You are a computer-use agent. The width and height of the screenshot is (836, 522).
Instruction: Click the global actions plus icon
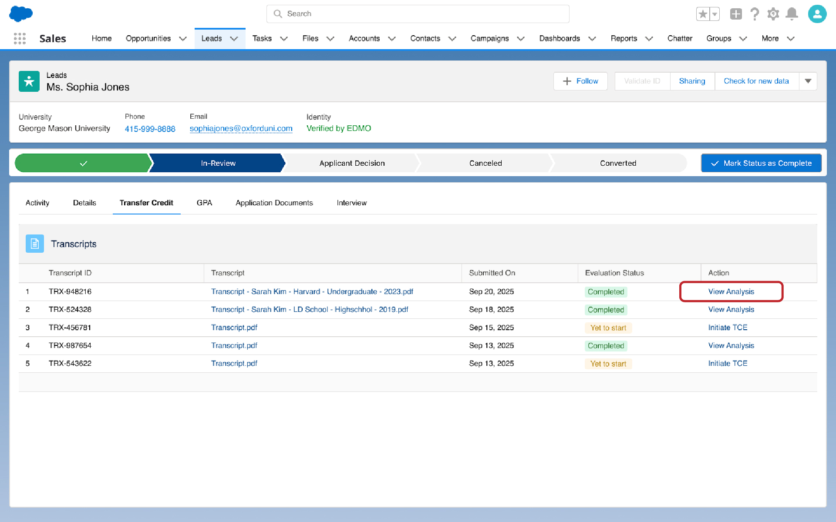735,14
